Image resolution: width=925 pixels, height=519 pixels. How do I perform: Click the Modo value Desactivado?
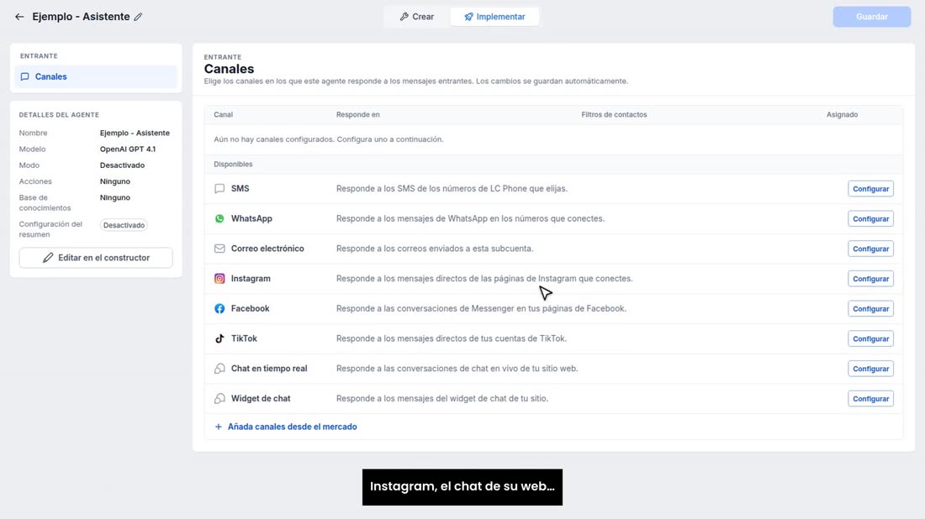122,165
